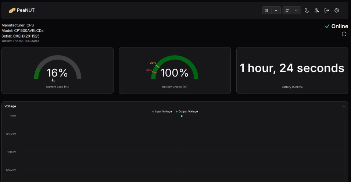Click the PeaNUT peanut logo icon
Viewport: 351px width, 182px height.
pyautogui.click(x=12, y=10)
